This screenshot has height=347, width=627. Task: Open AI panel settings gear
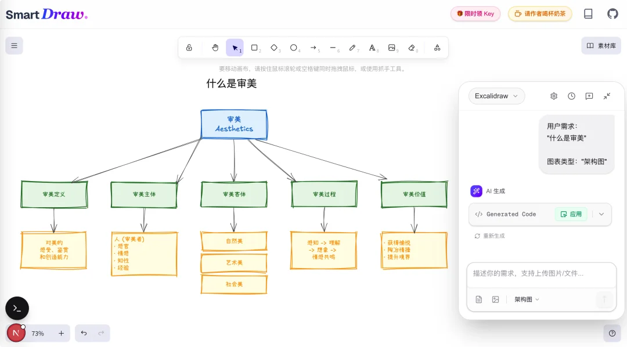(554, 96)
